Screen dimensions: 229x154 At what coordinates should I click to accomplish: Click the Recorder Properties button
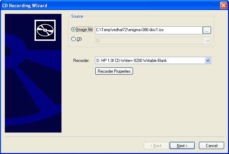[x=114, y=71]
